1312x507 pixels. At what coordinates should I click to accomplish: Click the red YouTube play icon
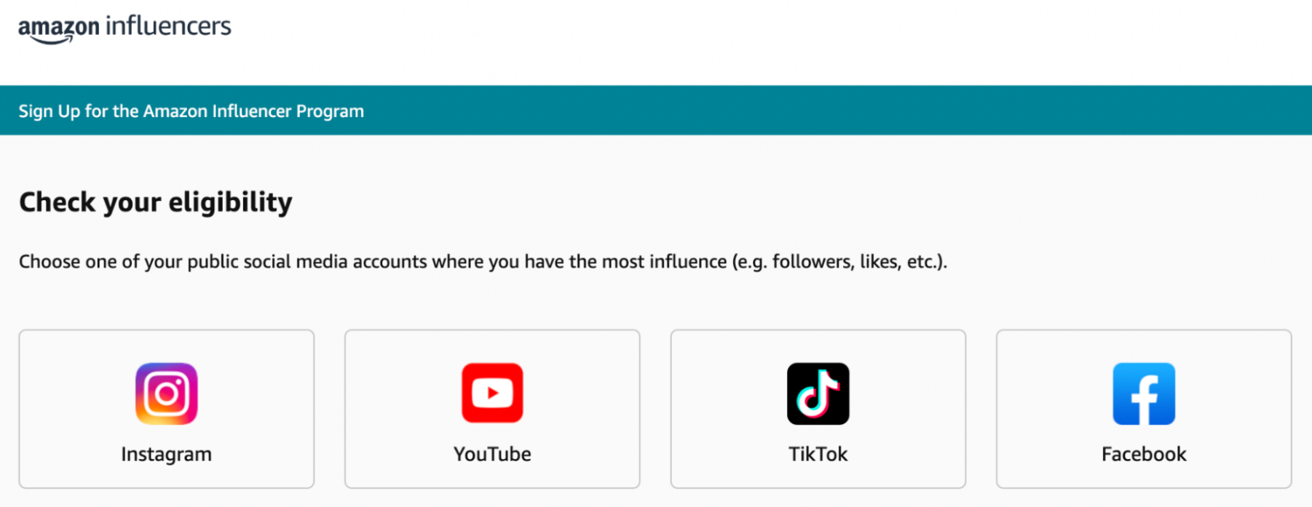point(492,393)
